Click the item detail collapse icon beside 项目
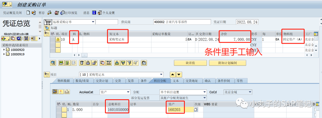Viewport: 322px width, 118px height. click(x=47, y=74)
